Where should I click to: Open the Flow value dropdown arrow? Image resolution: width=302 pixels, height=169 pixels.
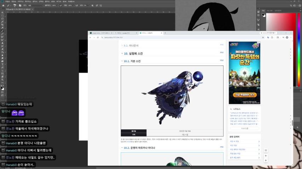(73, 6)
